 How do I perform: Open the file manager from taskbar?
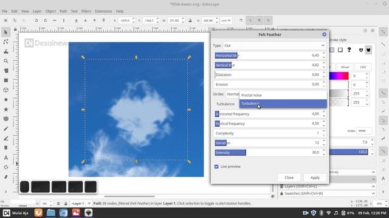(x=51, y=213)
